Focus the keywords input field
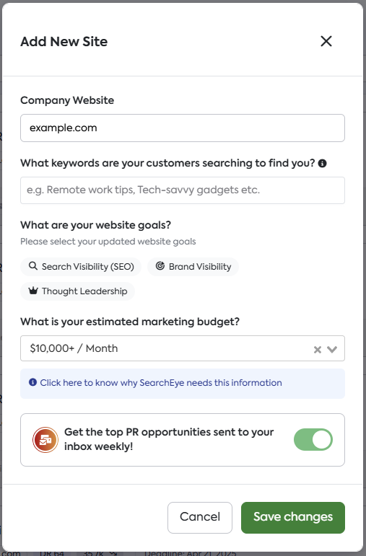 pyautogui.click(x=183, y=190)
